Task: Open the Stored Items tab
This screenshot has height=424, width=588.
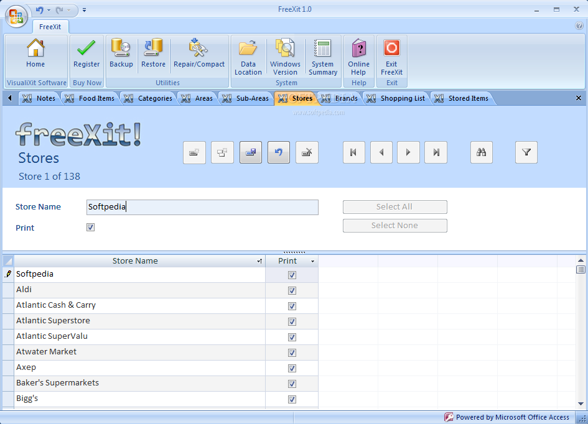Action: click(461, 98)
